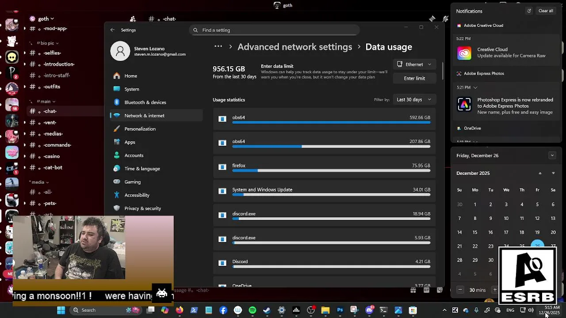Click the ENG language indicator
The image size is (566, 318).
pos(510,310)
